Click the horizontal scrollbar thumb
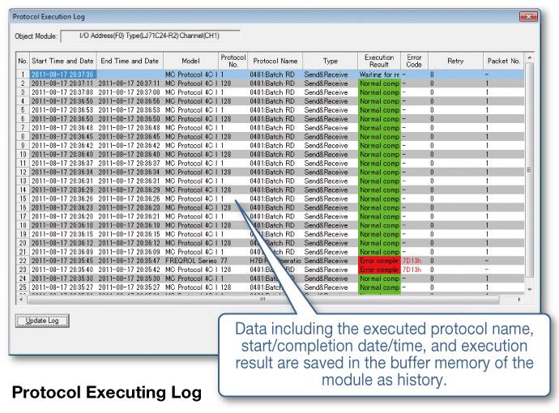The width and height of the screenshot is (559, 413). pyautogui.click(x=263, y=300)
